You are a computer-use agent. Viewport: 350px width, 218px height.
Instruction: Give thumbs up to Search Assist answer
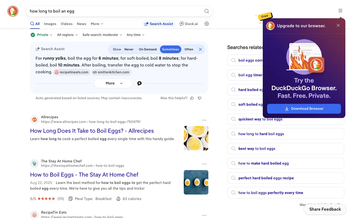coord(192,98)
